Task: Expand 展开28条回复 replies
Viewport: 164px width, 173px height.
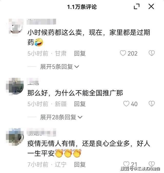Action: [61, 117]
